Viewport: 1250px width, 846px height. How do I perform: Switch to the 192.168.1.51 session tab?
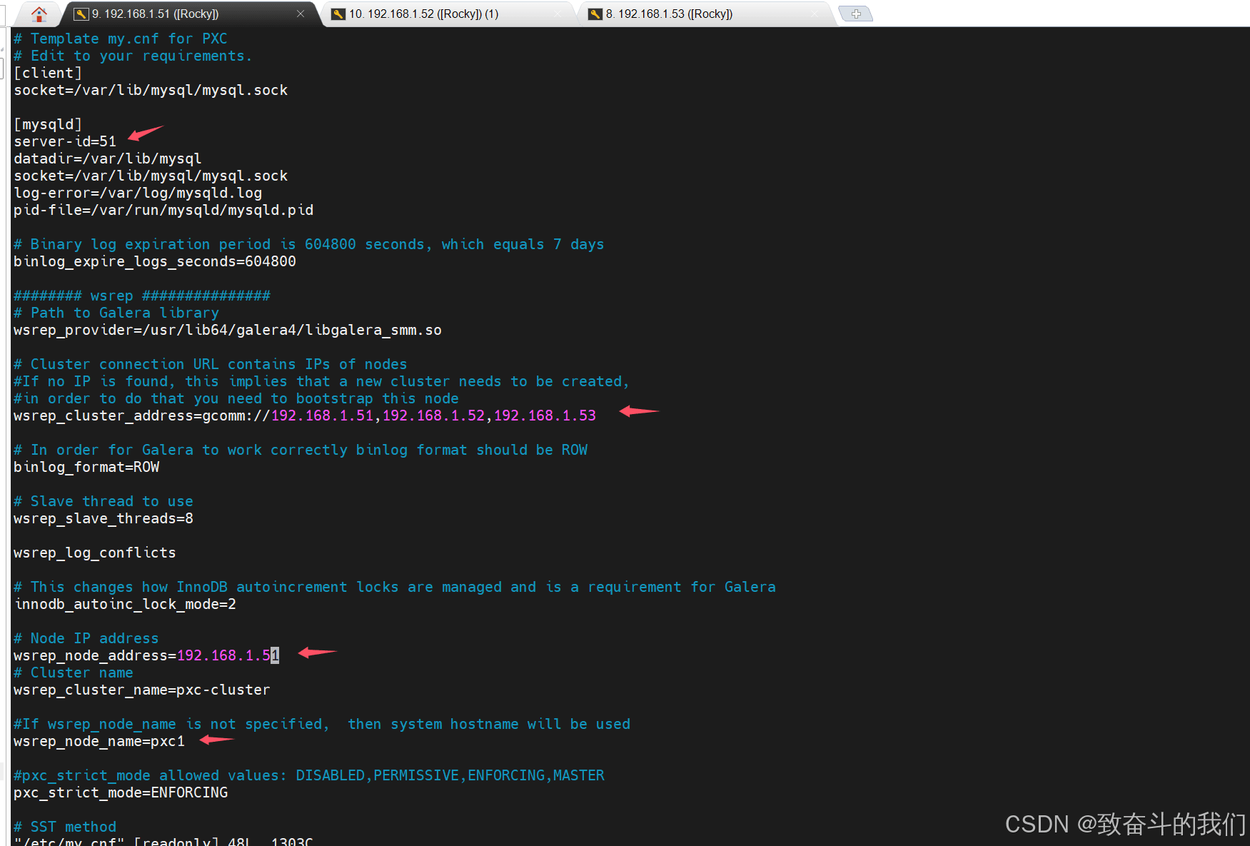pos(189,14)
